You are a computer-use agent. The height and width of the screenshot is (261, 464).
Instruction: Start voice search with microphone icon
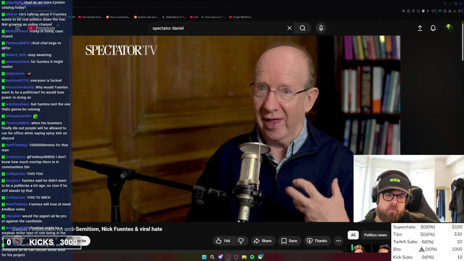pos(321,28)
